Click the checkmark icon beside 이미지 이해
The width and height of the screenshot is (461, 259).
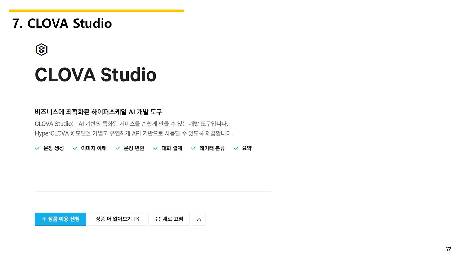[75, 148]
